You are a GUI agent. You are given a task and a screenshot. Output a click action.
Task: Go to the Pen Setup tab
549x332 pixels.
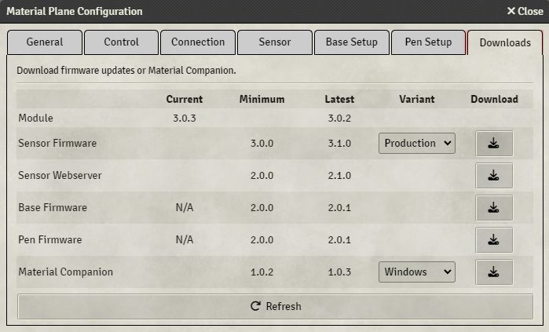point(428,42)
